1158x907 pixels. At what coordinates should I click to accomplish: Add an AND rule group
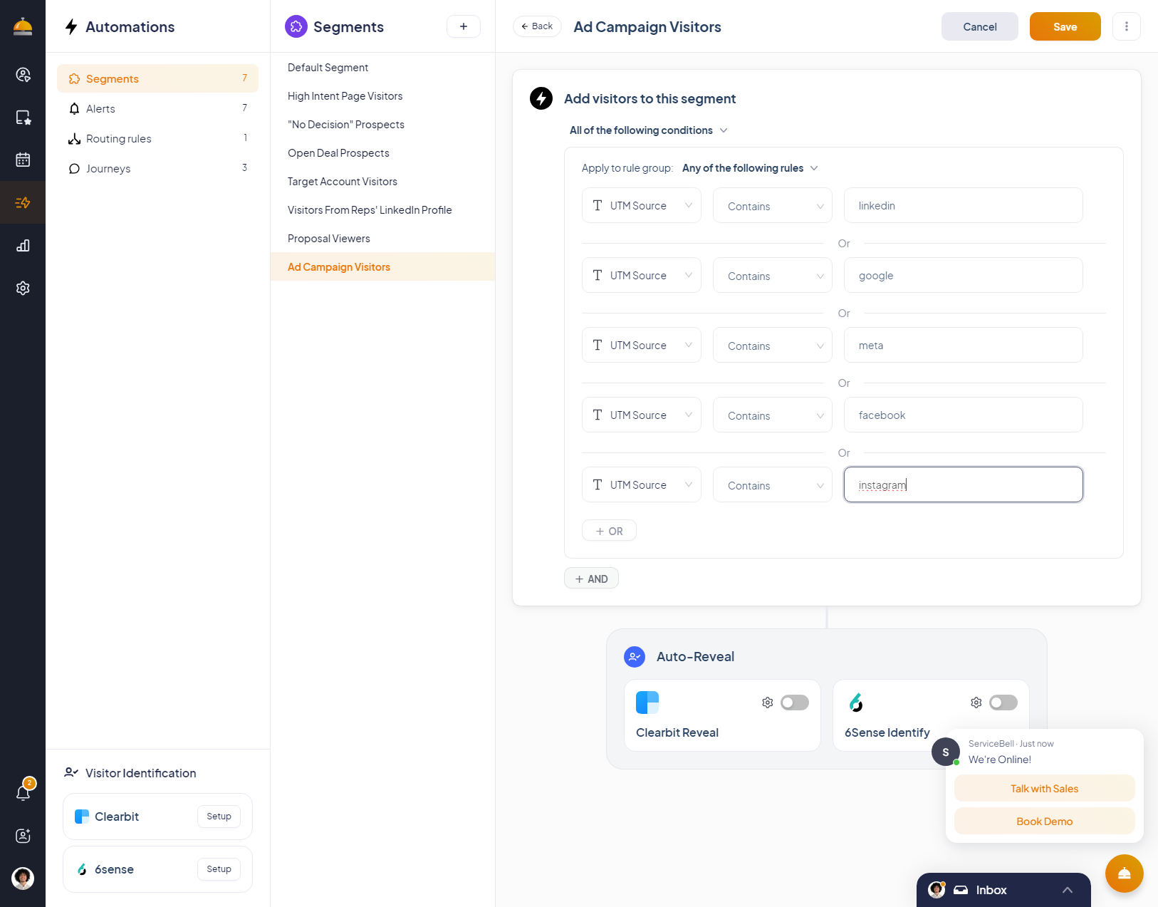click(x=591, y=579)
